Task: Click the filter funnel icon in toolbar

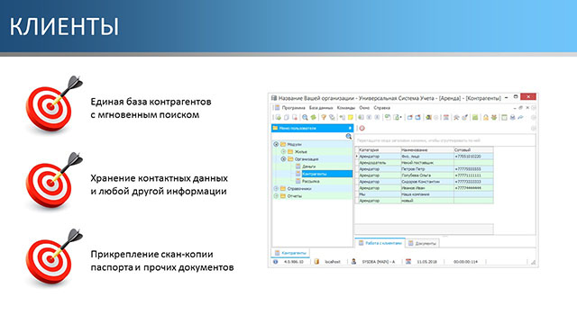Action: [x=324, y=118]
